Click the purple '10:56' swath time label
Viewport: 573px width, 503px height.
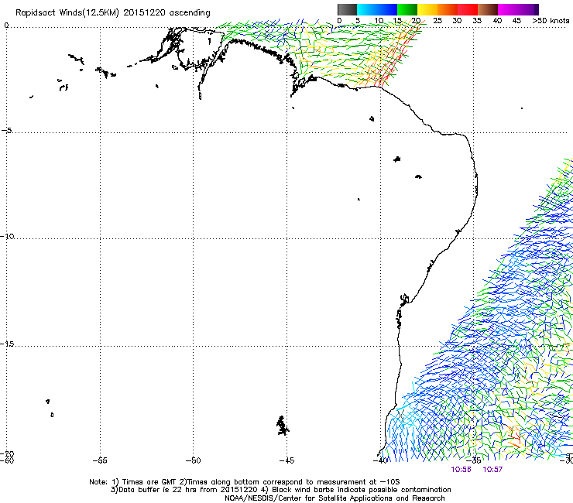point(461,470)
